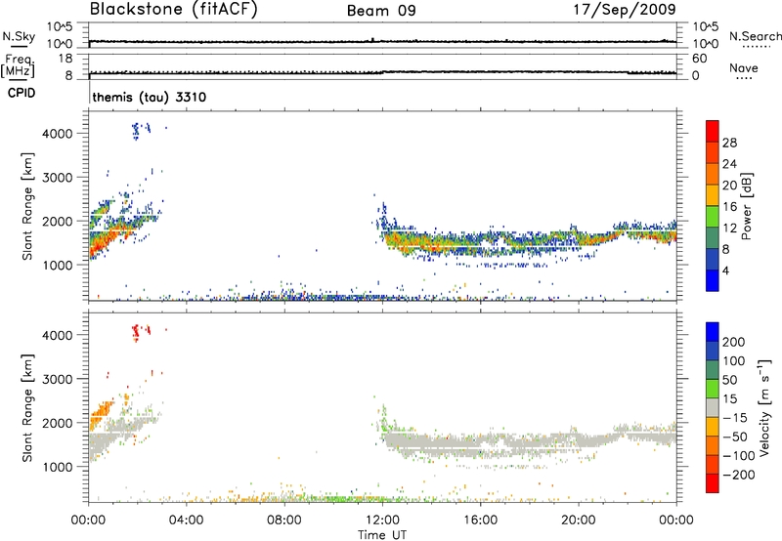Image resolution: width=782 pixels, height=541 pixels.
Task: Pick the bright blue bottom power segment
Action: pyautogui.click(x=713, y=280)
